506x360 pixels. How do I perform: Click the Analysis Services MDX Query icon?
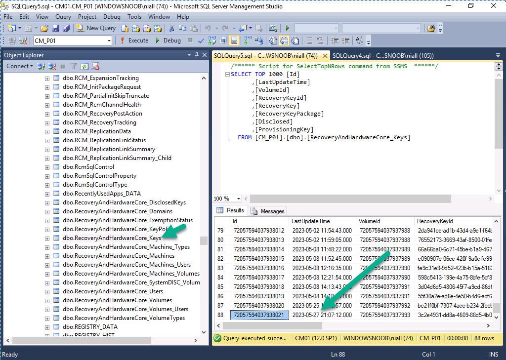click(x=136, y=28)
